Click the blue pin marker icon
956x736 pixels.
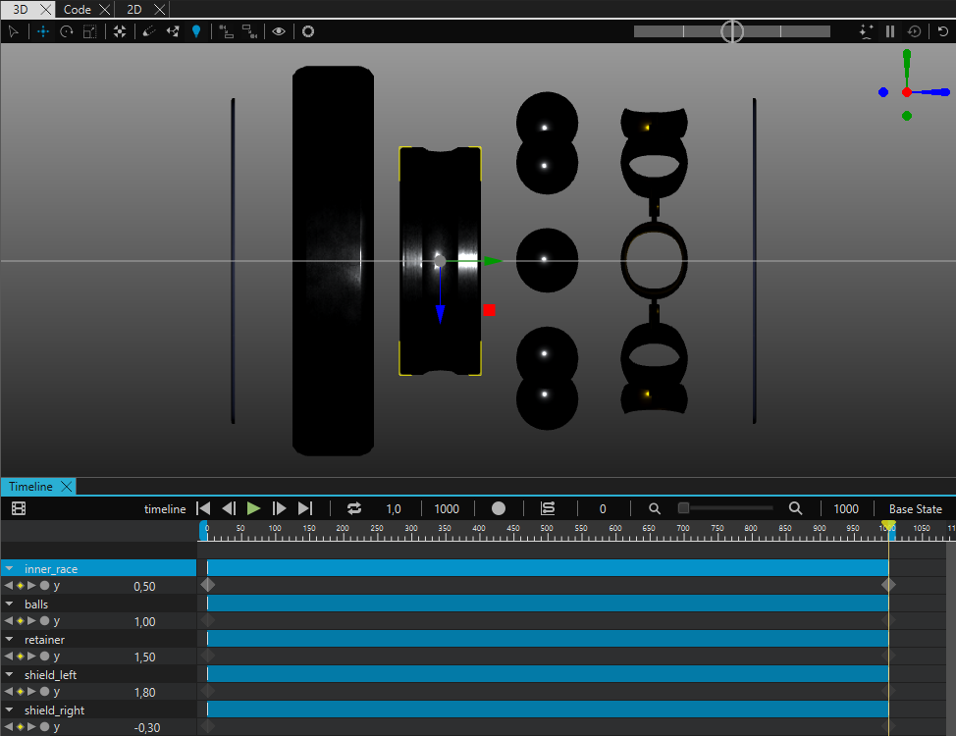click(196, 31)
